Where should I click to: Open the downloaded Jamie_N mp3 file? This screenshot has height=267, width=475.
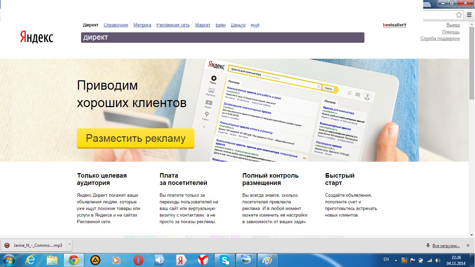coord(34,245)
